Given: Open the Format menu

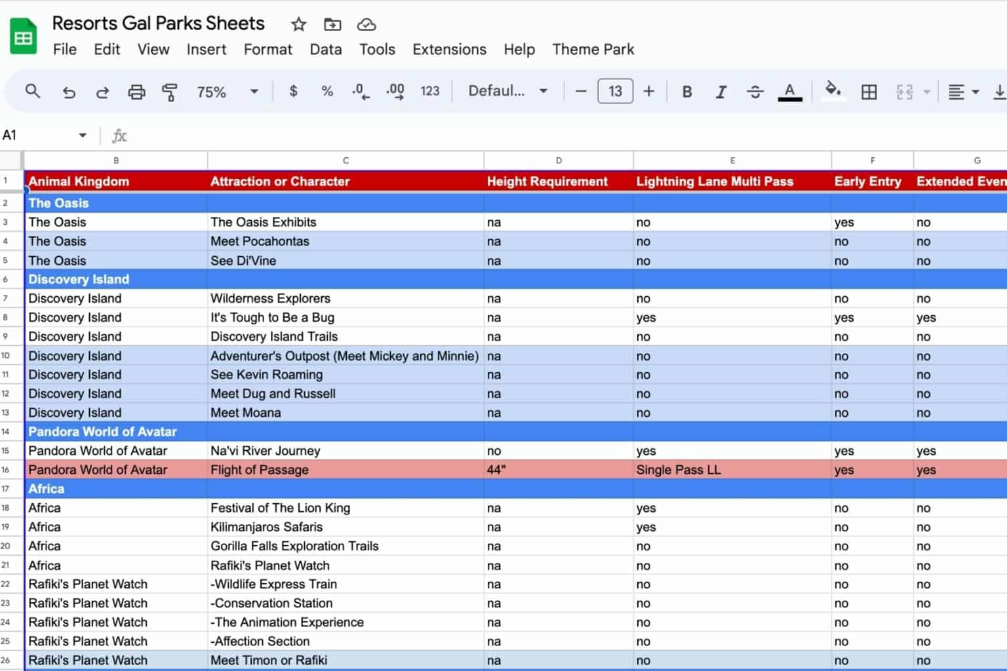Looking at the screenshot, I should tap(267, 49).
